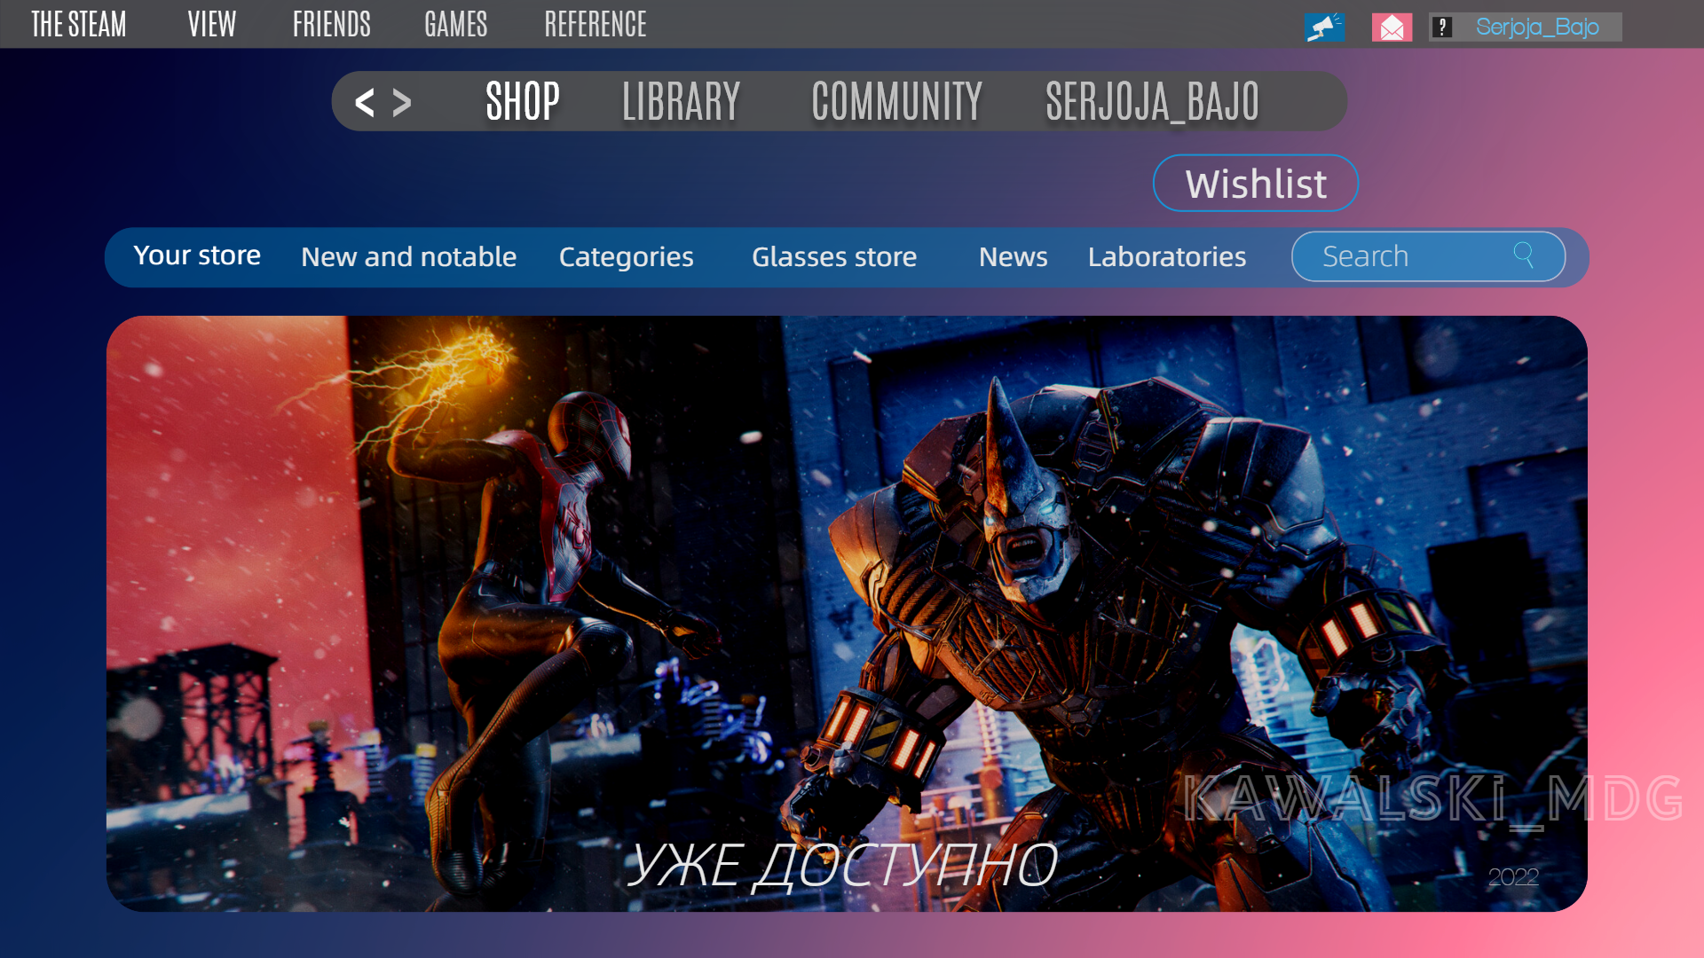1704x958 pixels.
Task: Switch to the Shop tab
Action: (x=523, y=101)
